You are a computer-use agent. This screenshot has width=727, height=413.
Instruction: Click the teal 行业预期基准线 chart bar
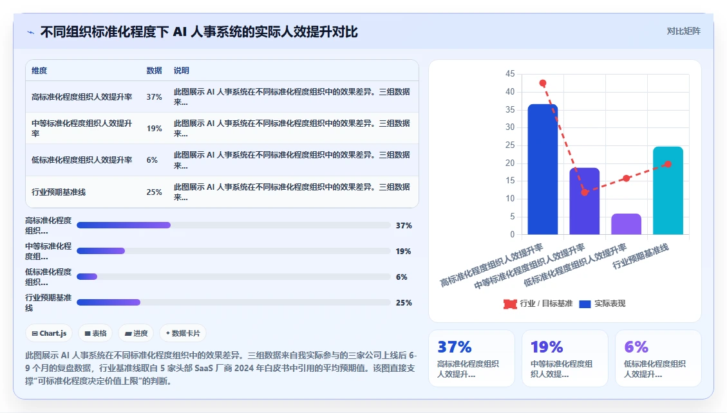[668, 191]
